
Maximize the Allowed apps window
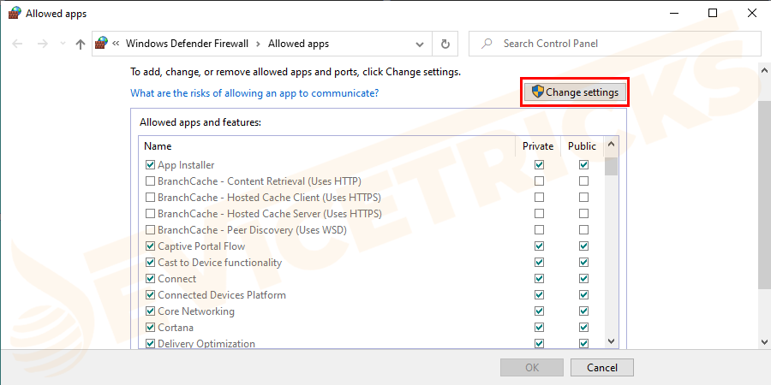pos(712,13)
